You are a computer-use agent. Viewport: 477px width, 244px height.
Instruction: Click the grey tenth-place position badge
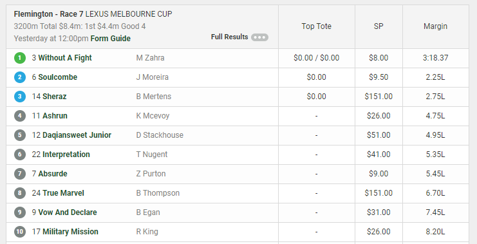(20, 232)
